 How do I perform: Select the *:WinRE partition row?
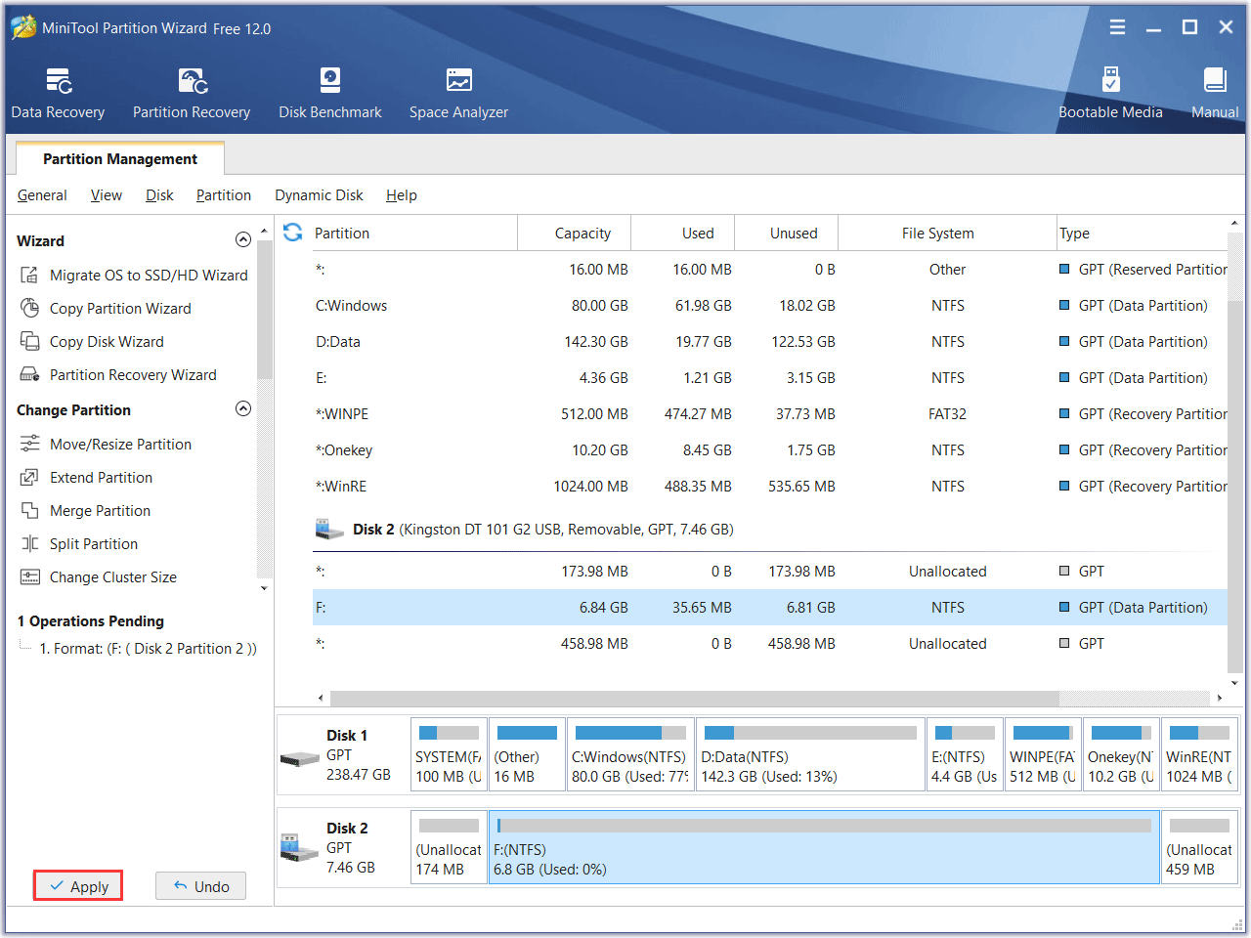click(x=770, y=487)
